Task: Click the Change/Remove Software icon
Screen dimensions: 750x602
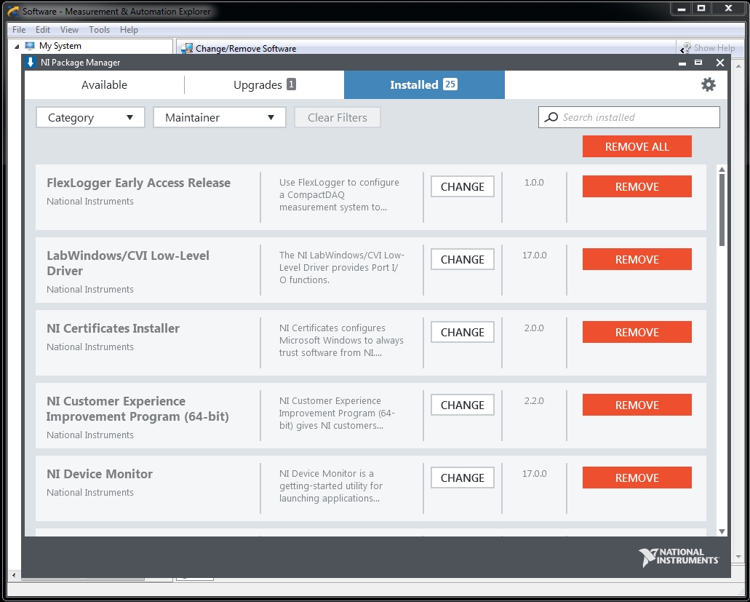Action: coord(187,48)
